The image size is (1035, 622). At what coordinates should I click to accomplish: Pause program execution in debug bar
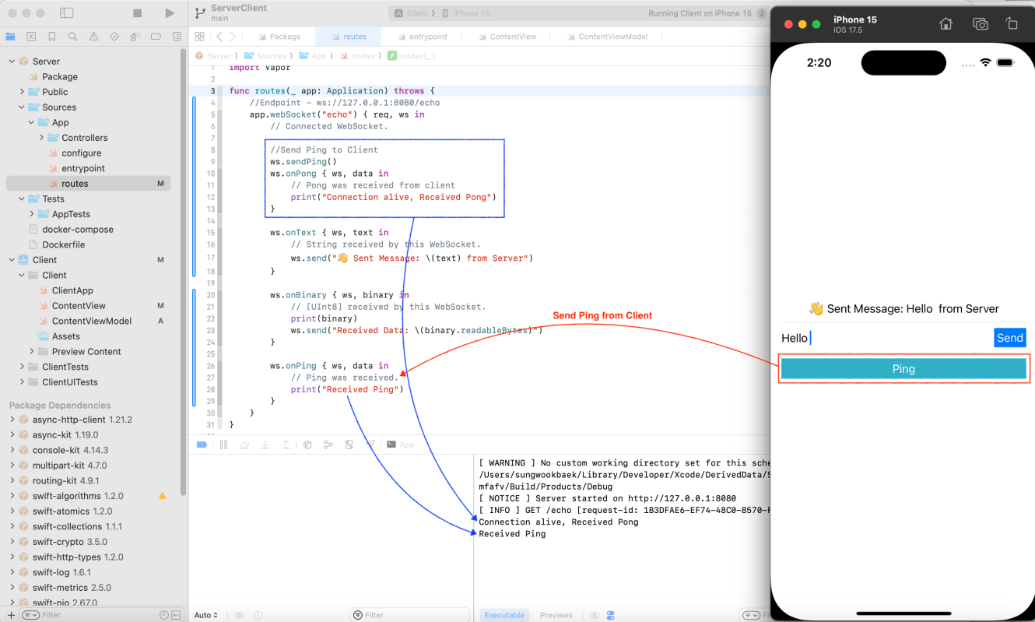[223, 445]
